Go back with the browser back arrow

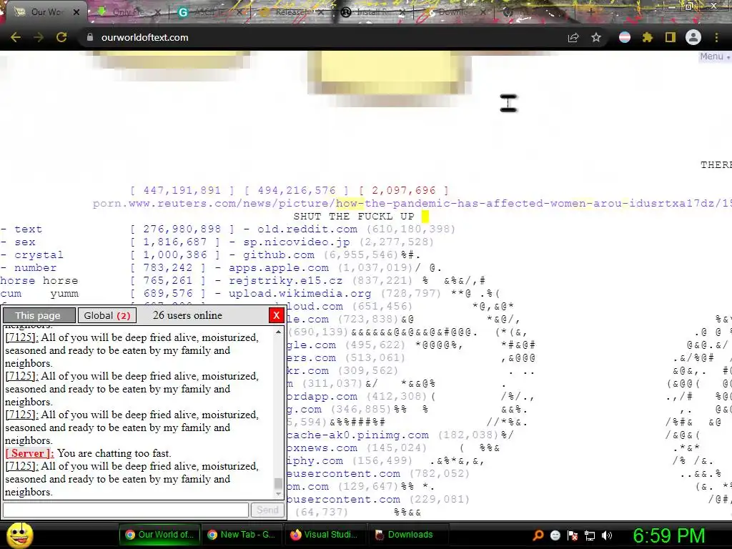(x=16, y=37)
